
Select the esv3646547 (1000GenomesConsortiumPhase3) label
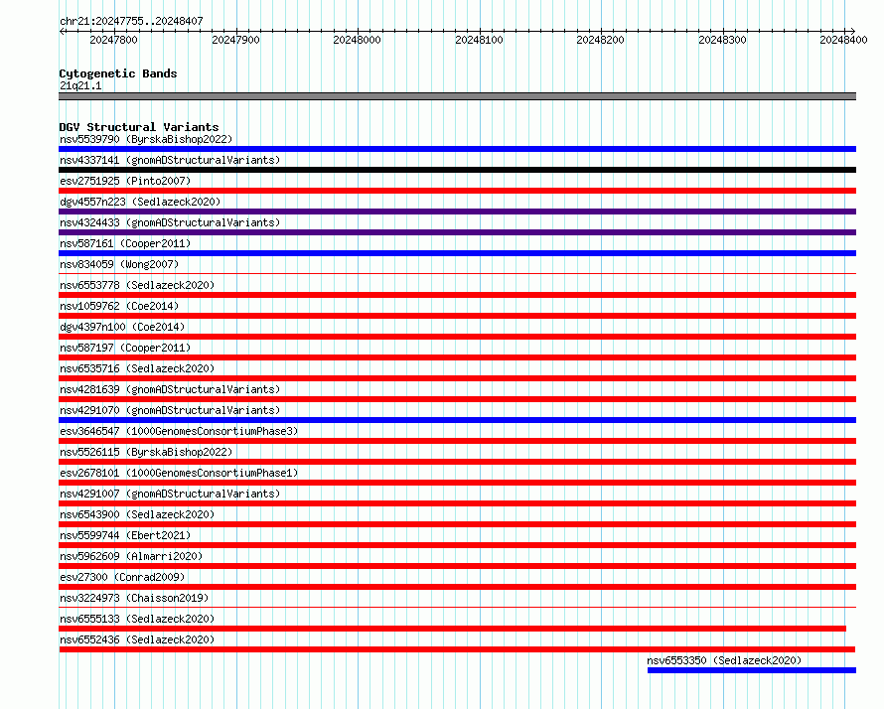(x=179, y=431)
